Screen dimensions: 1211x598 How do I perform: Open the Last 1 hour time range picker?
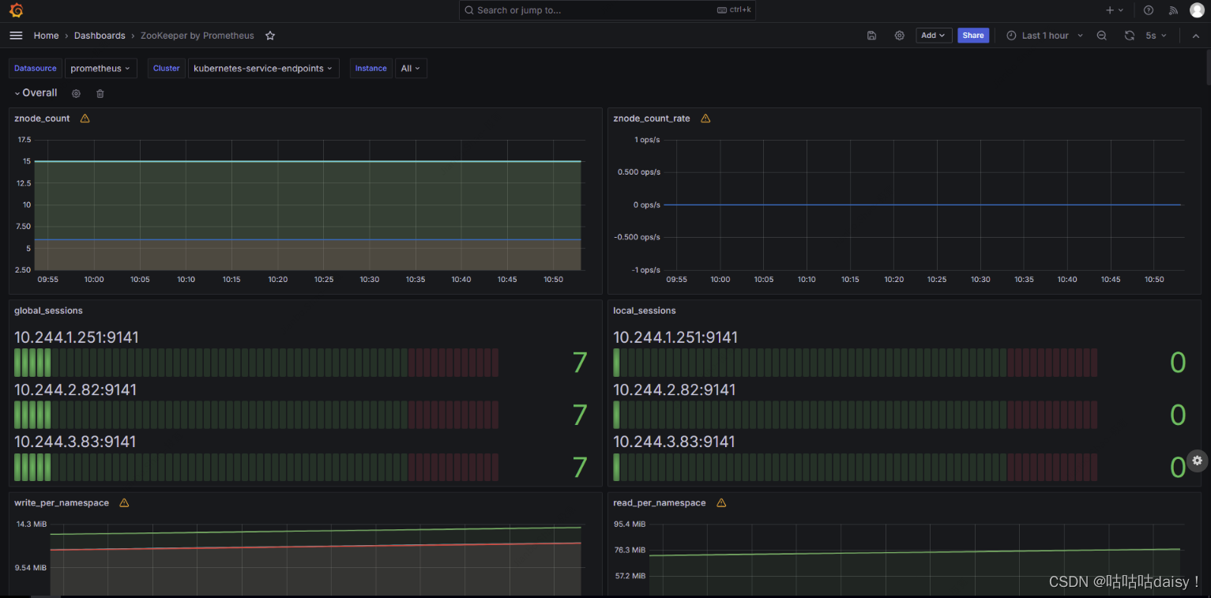click(x=1045, y=36)
